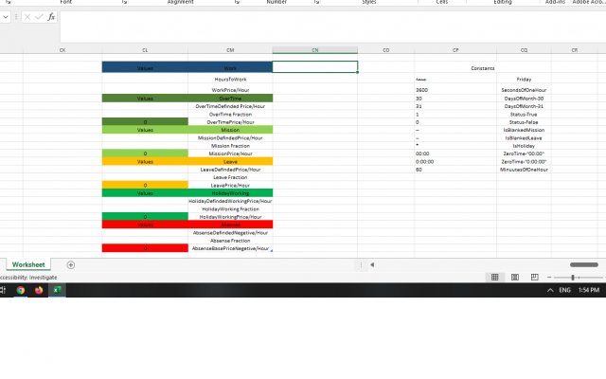Click the Insert Function fx icon
The height and width of the screenshot is (379, 606).
(50, 17)
